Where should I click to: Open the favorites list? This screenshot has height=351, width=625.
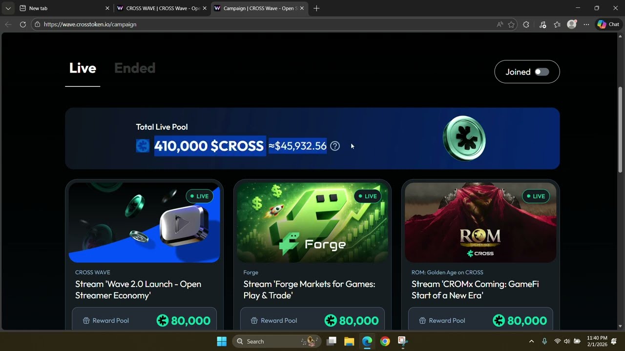[557, 24]
